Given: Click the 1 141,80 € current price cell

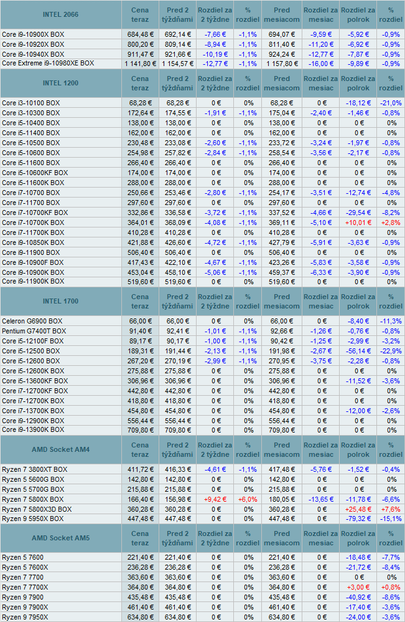Looking at the screenshot, I should pyautogui.click(x=140, y=64).
